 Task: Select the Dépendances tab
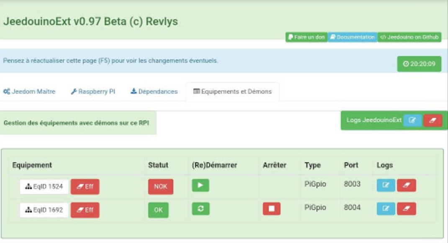154,92
